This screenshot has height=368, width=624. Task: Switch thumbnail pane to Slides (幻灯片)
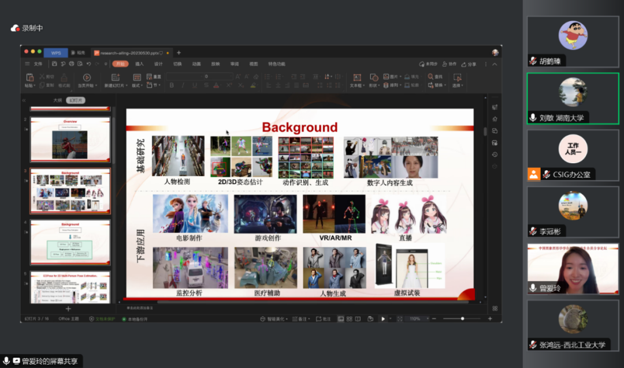[76, 100]
